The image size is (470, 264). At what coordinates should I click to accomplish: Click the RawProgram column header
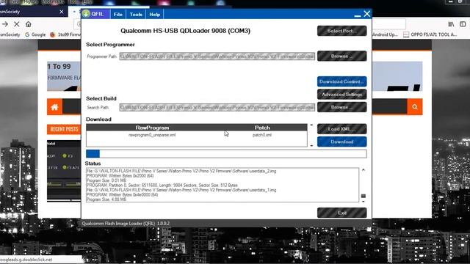[x=152, y=128]
